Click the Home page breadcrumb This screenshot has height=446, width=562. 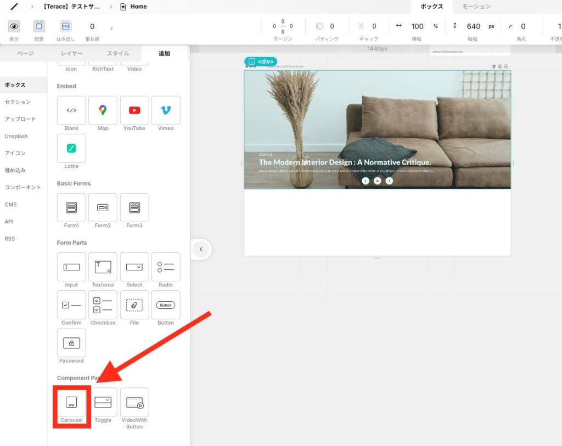(138, 7)
